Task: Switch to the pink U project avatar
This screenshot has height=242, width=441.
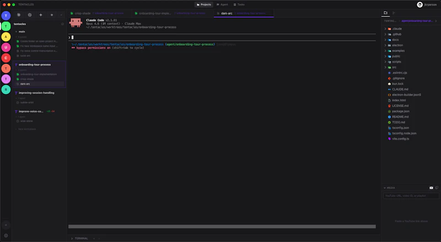Action: tap(6, 47)
